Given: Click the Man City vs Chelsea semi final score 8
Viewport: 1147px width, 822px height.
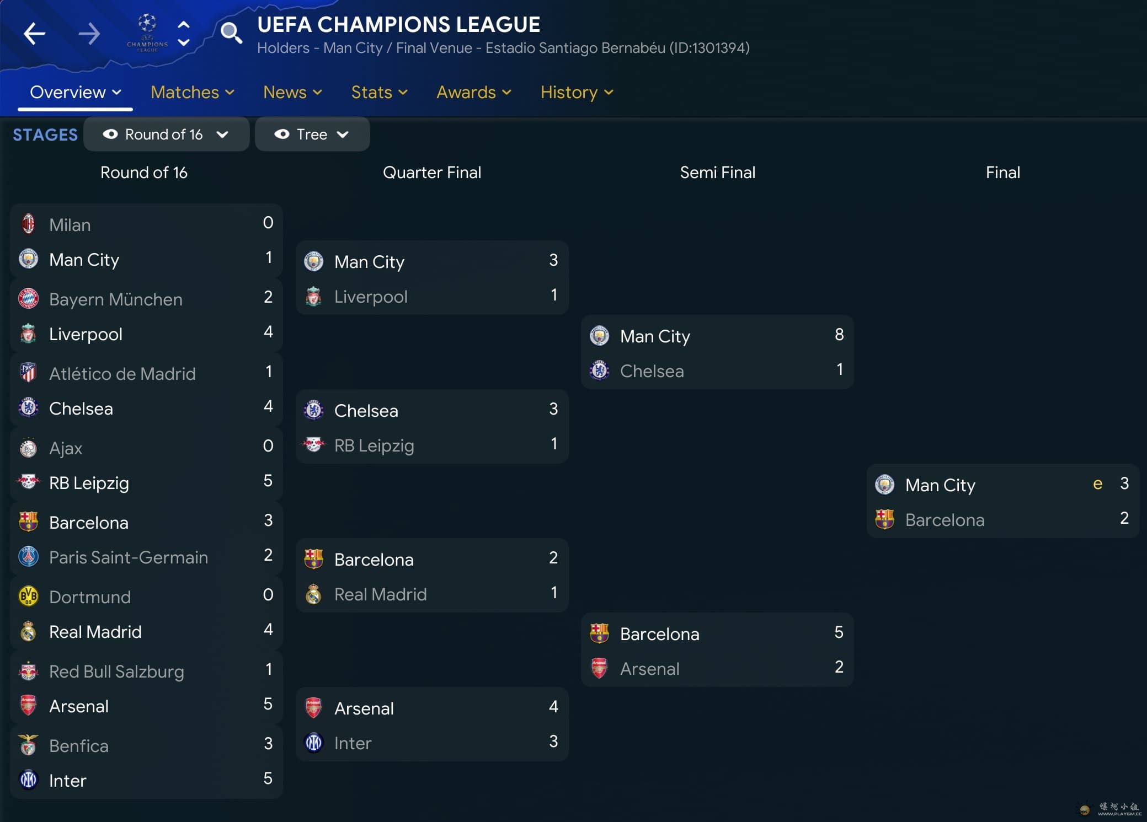Looking at the screenshot, I should (x=839, y=335).
